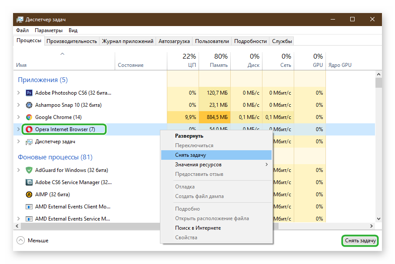Sort by the Сеть column header
Screen dimensions: 395x264
(x=278, y=61)
